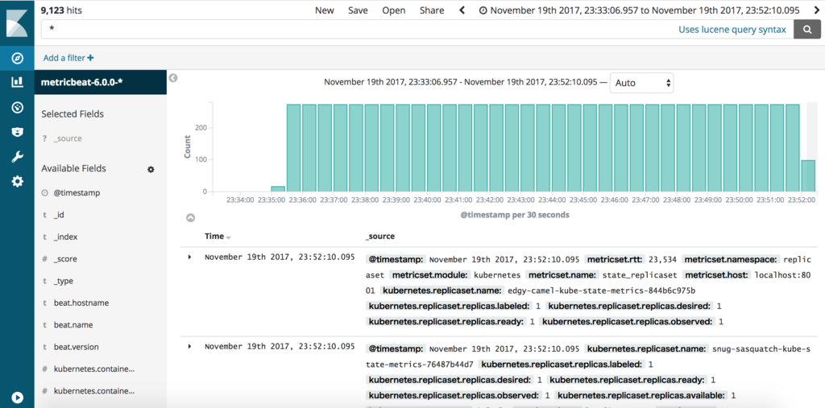Open the metricbeat-6.0.0-* index pattern selector
The height and width of the screenshot is (408, 825).
[101, 82]
